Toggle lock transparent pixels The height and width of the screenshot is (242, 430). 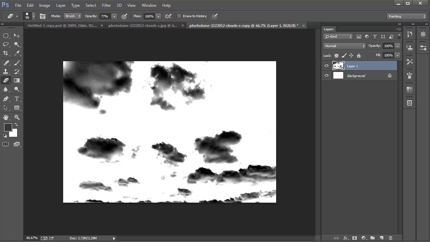(336, 55)
